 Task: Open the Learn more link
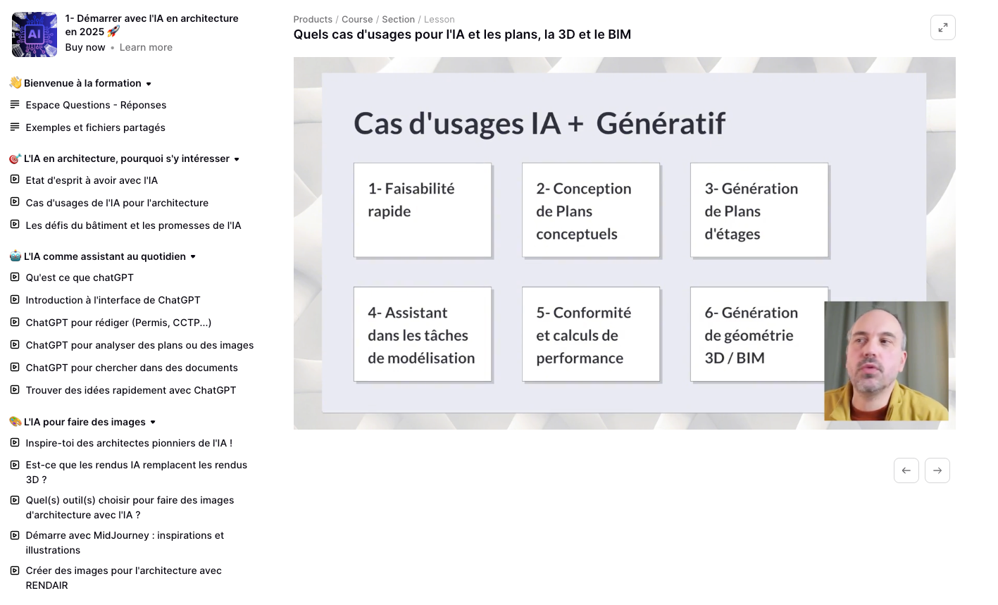click(x=146, y=47)
